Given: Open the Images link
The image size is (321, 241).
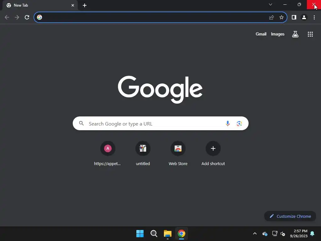Looking at the screenshot, I should 278,34.
